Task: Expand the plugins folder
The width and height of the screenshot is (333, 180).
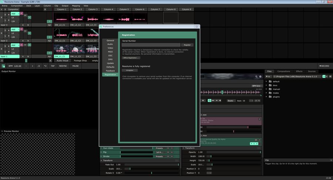Action: pos(266,97)
